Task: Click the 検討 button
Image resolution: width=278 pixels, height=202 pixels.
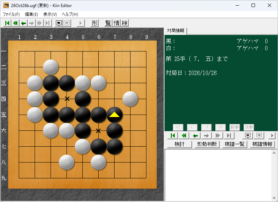Action: point(179,144)
